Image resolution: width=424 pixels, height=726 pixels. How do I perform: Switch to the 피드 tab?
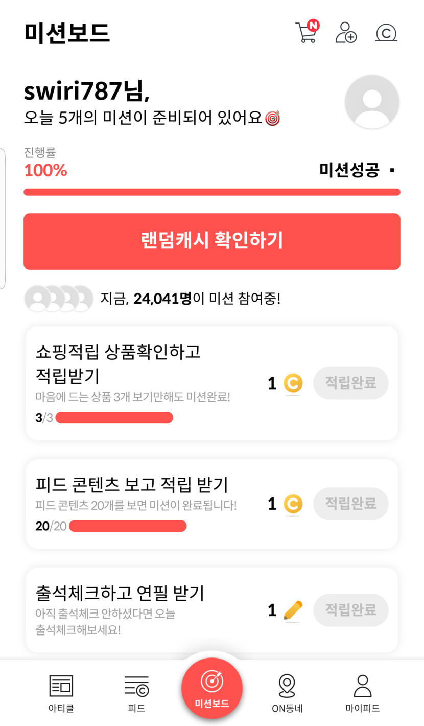[136, 693]
